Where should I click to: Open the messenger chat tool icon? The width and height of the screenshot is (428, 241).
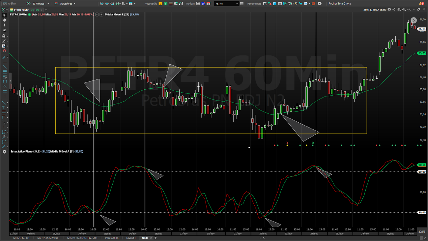[x=305, y=4]
